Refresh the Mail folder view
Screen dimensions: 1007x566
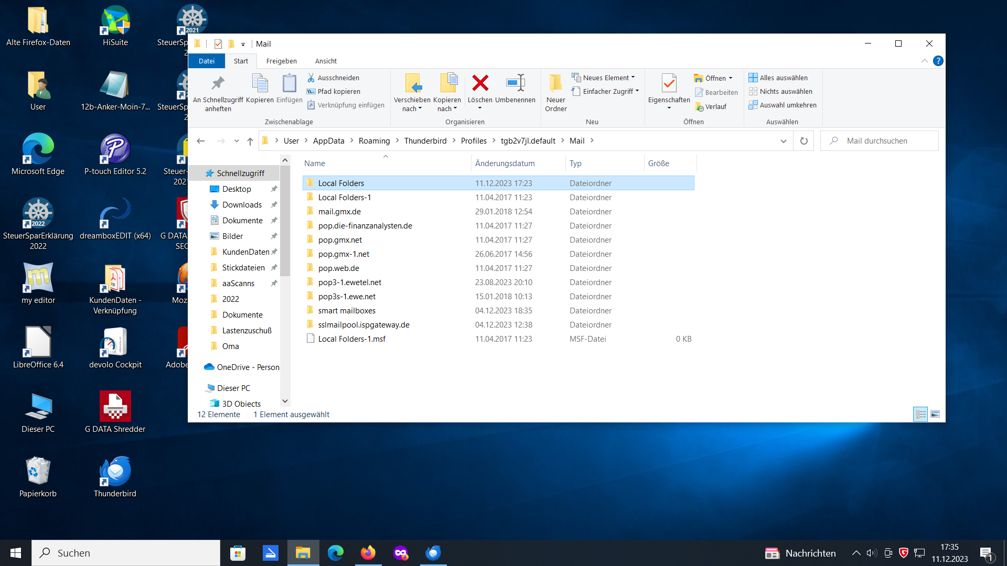click(804, 141)
